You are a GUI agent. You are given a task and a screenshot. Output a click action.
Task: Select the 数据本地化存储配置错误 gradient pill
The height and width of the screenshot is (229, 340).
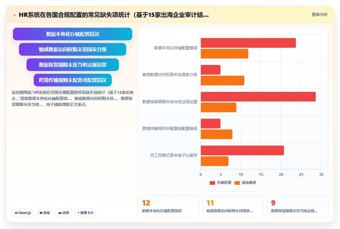[72, 34]
